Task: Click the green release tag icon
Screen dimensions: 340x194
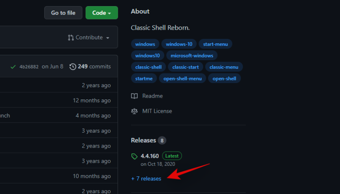Action: point(135,156)
